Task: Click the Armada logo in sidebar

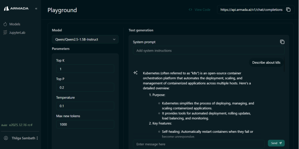Action: click(17, 8)
